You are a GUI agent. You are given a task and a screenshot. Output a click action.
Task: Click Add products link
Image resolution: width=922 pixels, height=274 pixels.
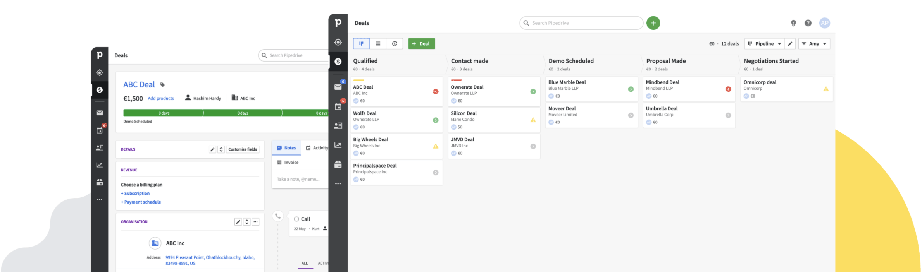[161, 98]
